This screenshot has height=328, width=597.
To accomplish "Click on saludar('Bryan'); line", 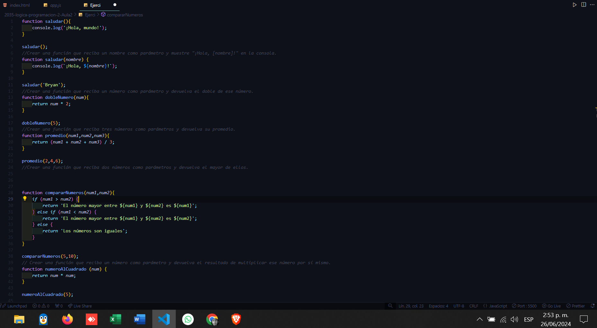I will click(44, 85).
